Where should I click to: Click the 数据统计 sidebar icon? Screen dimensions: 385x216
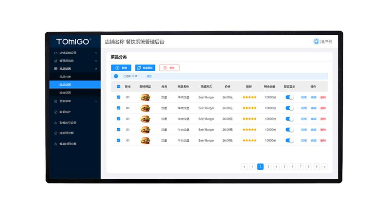tap(56, 112)
